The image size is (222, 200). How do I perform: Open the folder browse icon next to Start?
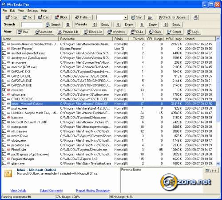tap(150, 17)
